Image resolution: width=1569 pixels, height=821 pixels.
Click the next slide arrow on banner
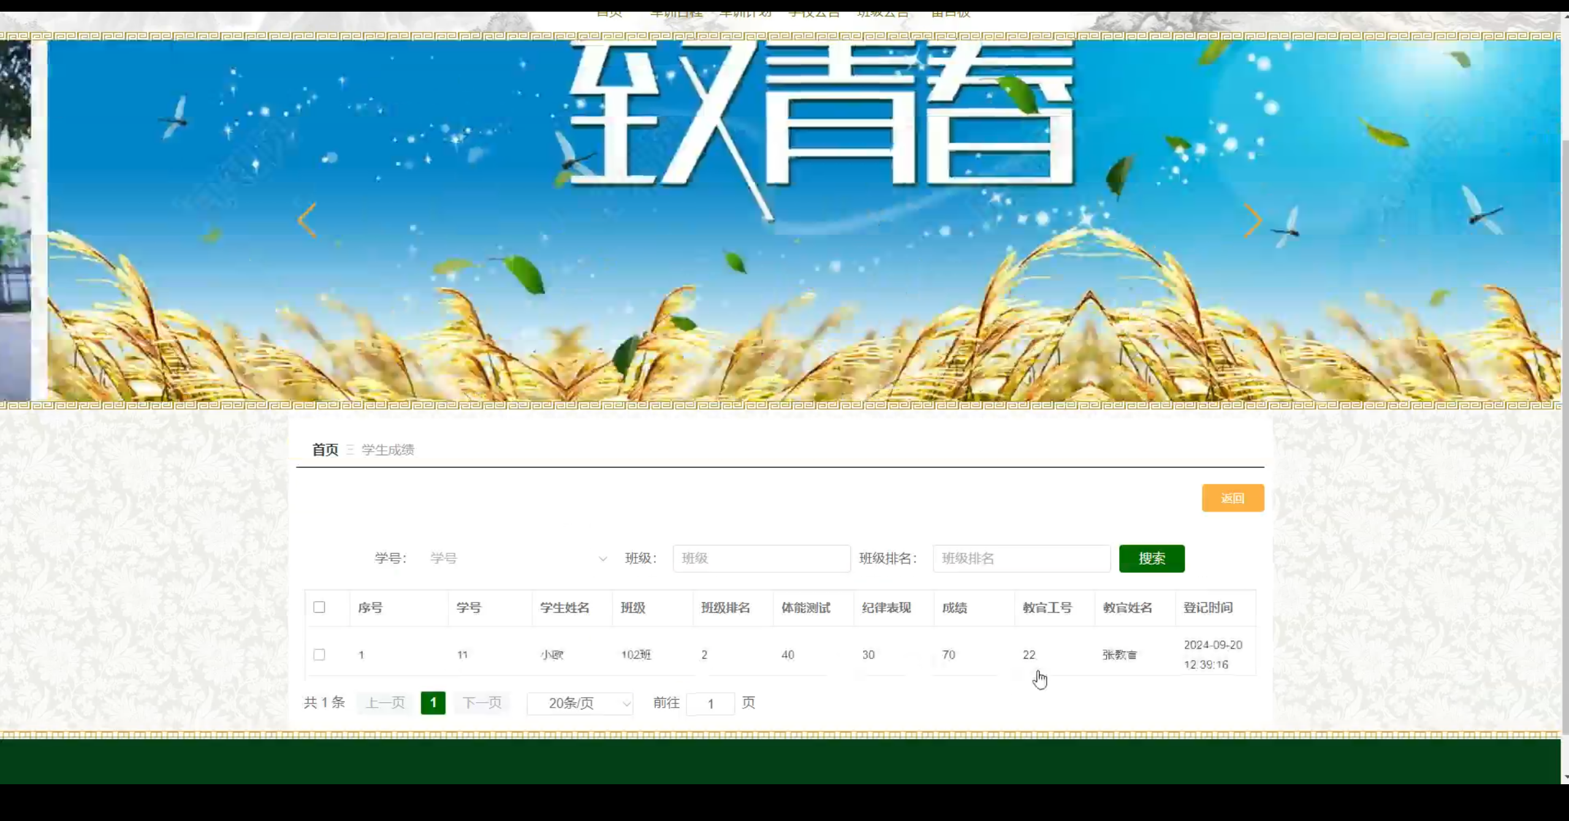click(1252, 221)
